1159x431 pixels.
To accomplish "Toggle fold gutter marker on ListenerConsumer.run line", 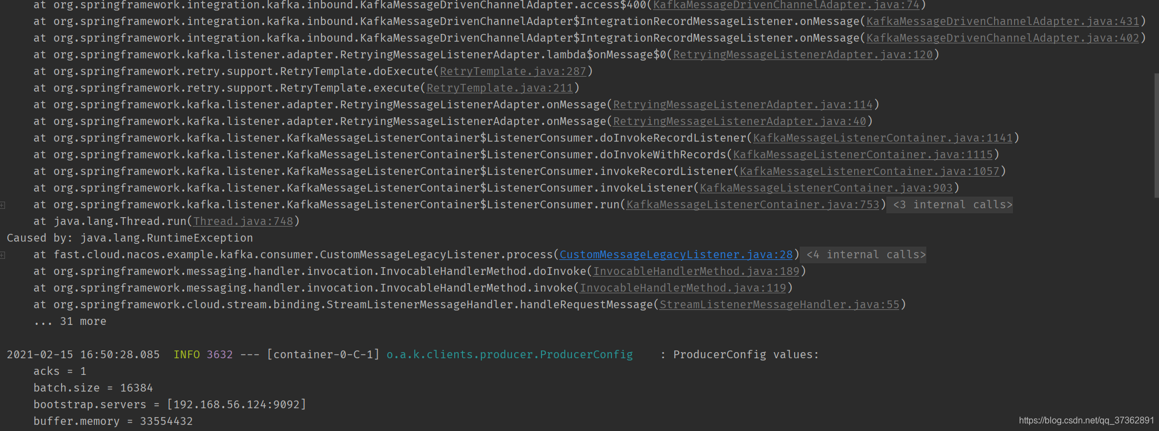I will coord(3,205).
